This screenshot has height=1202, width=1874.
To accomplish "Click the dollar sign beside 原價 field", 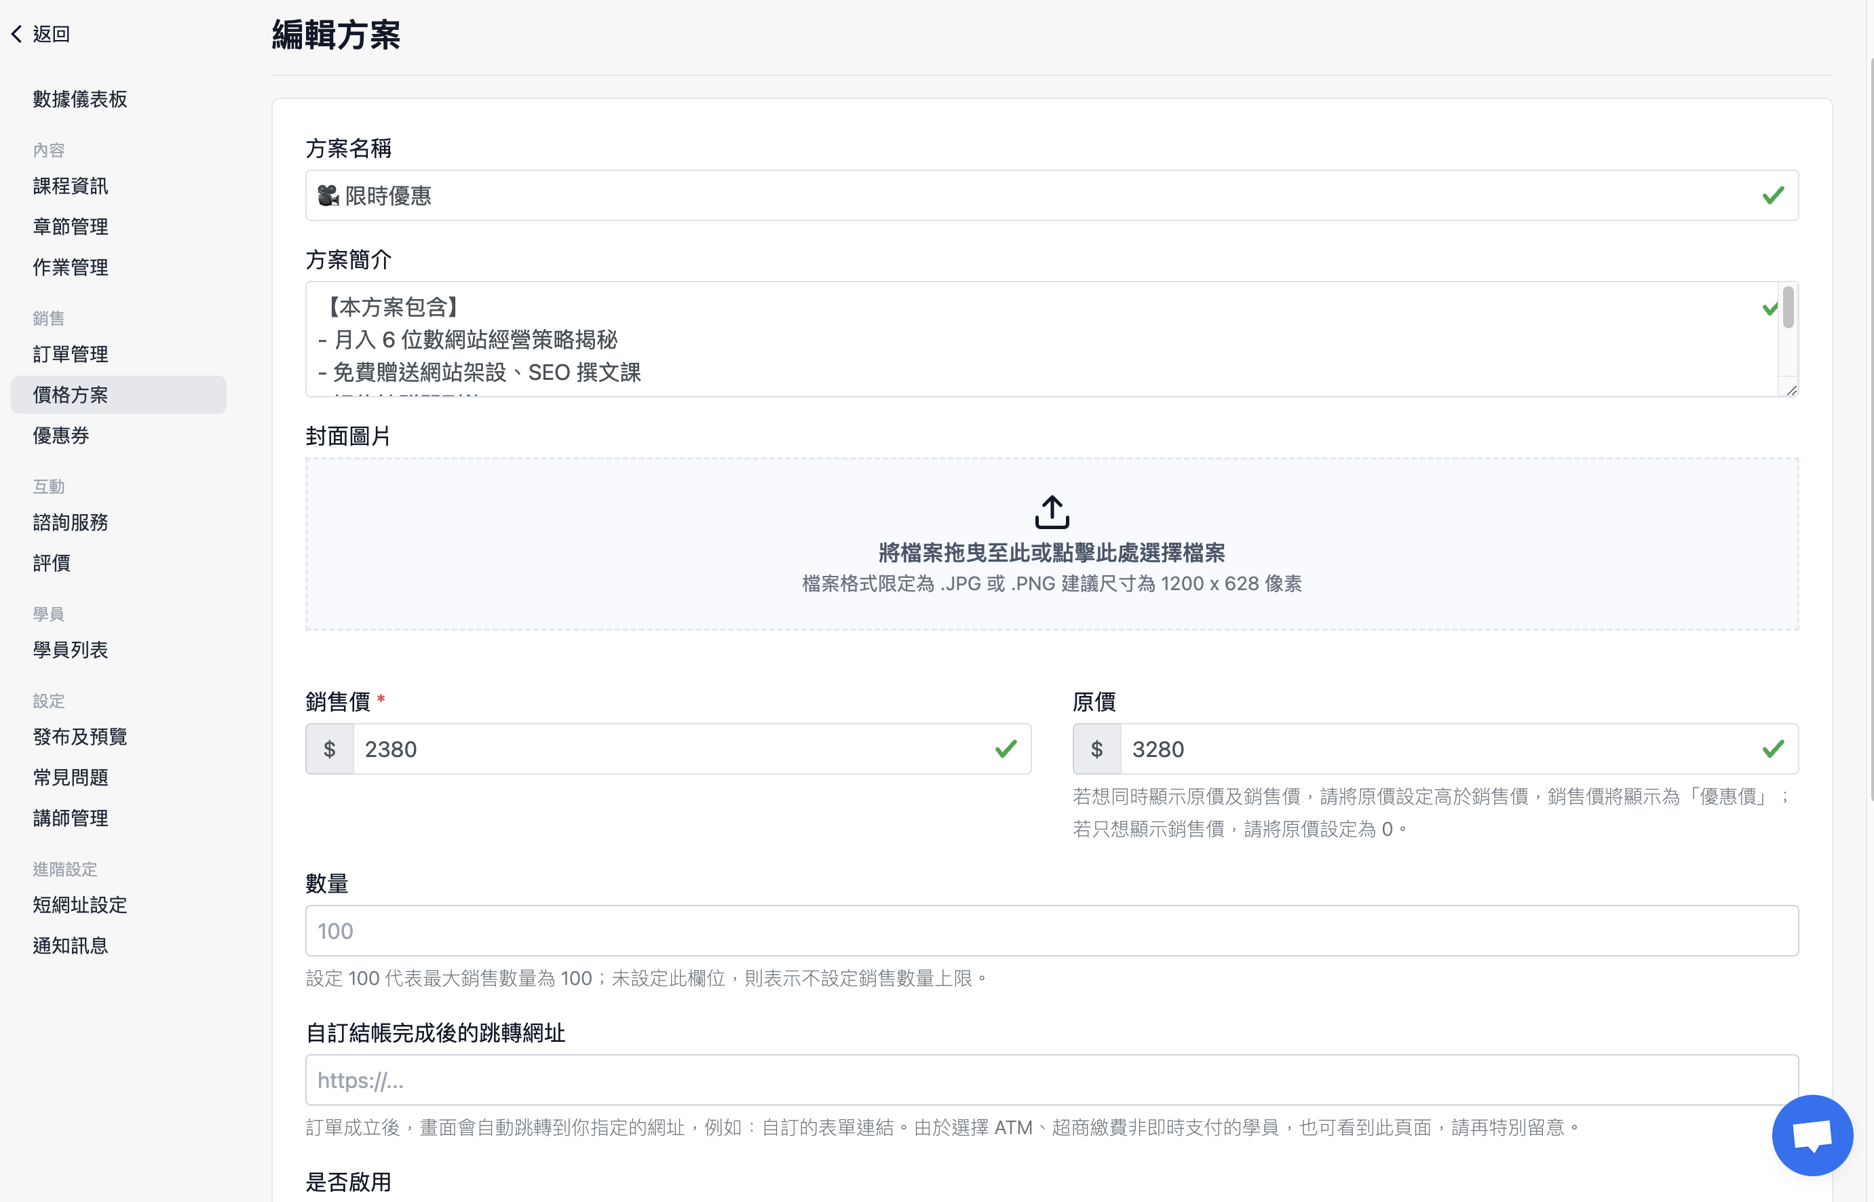I will [1096, 750].
